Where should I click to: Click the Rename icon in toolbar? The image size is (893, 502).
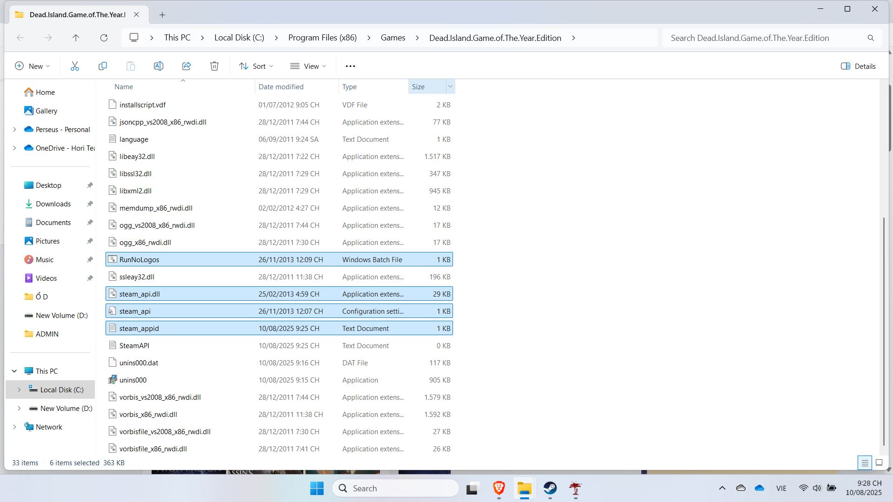pyautogui.click(x=159, y=66)
